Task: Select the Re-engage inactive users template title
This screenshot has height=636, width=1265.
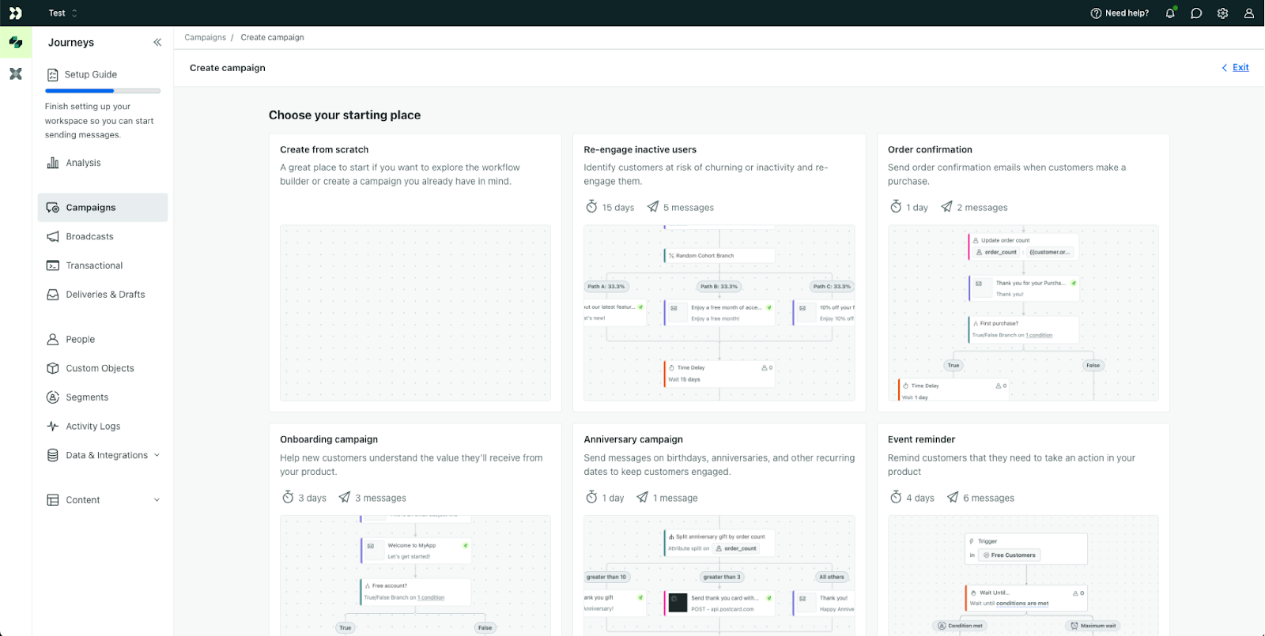Action: [x=640, y=150]
